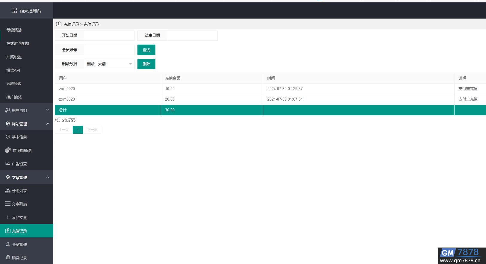Collapse the 文章管理 section chevron
Screen dimensions: 486x264
tap(48, 177)
